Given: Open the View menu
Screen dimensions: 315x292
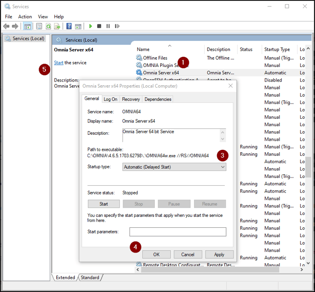Looking at the screenshot, I should [x=43, y=17].
